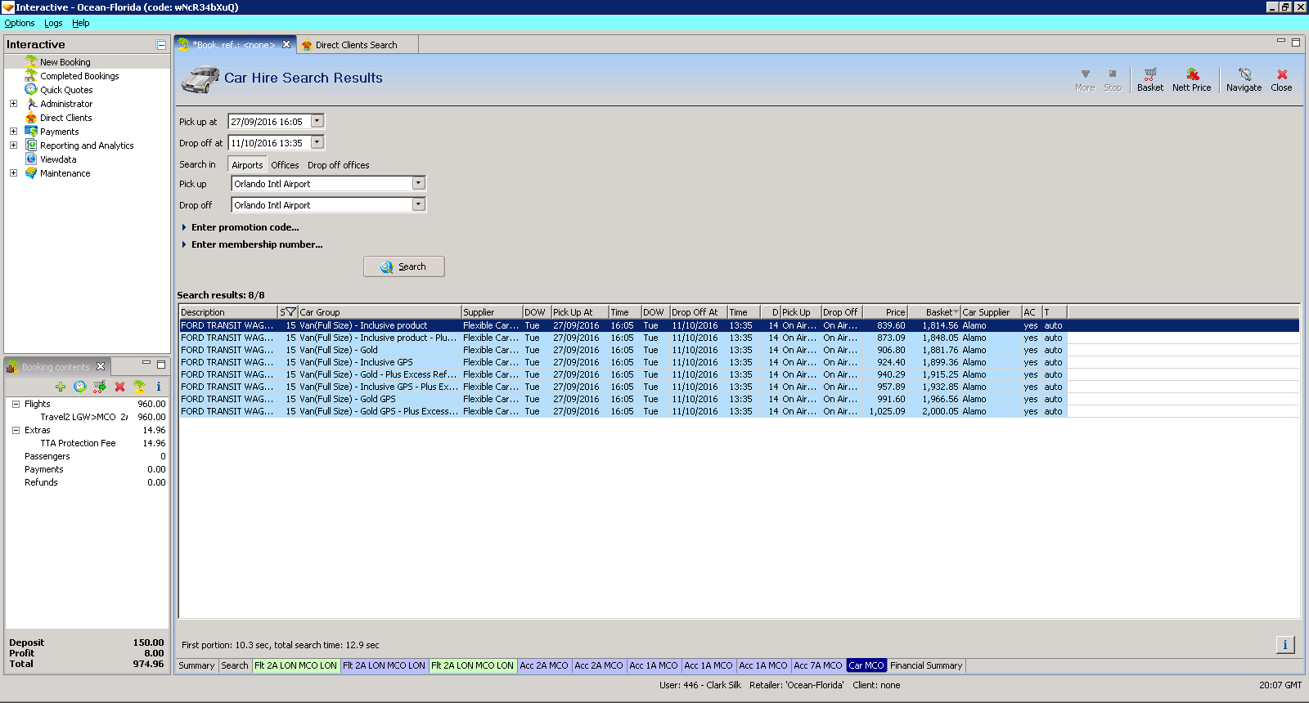Viewport: 1309px width, 703px height.
Task: Open the Drop off airport combo box
Action: click(x=418, y=204)
